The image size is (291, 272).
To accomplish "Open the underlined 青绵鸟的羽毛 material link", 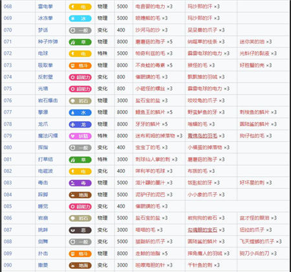I will click(202, 136).
